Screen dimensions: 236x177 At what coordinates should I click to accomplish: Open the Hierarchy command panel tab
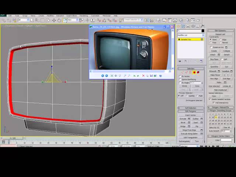(x=188, y=26)
